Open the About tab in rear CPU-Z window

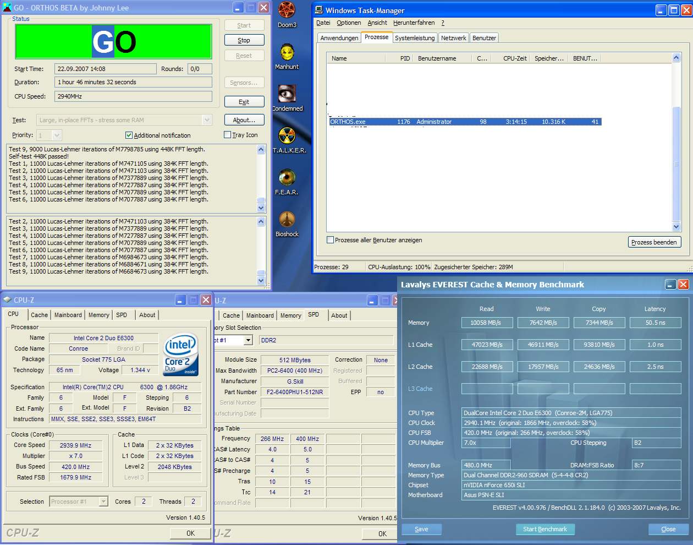pos(339,316)
